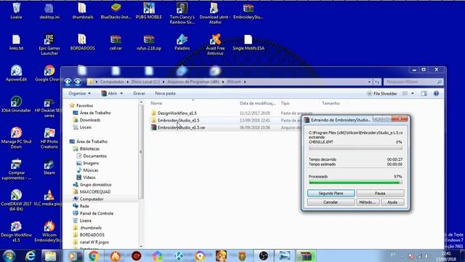Open Design Workflow e1.5 desktop shortcut
465x262 pixels.
tap(16, 231)
